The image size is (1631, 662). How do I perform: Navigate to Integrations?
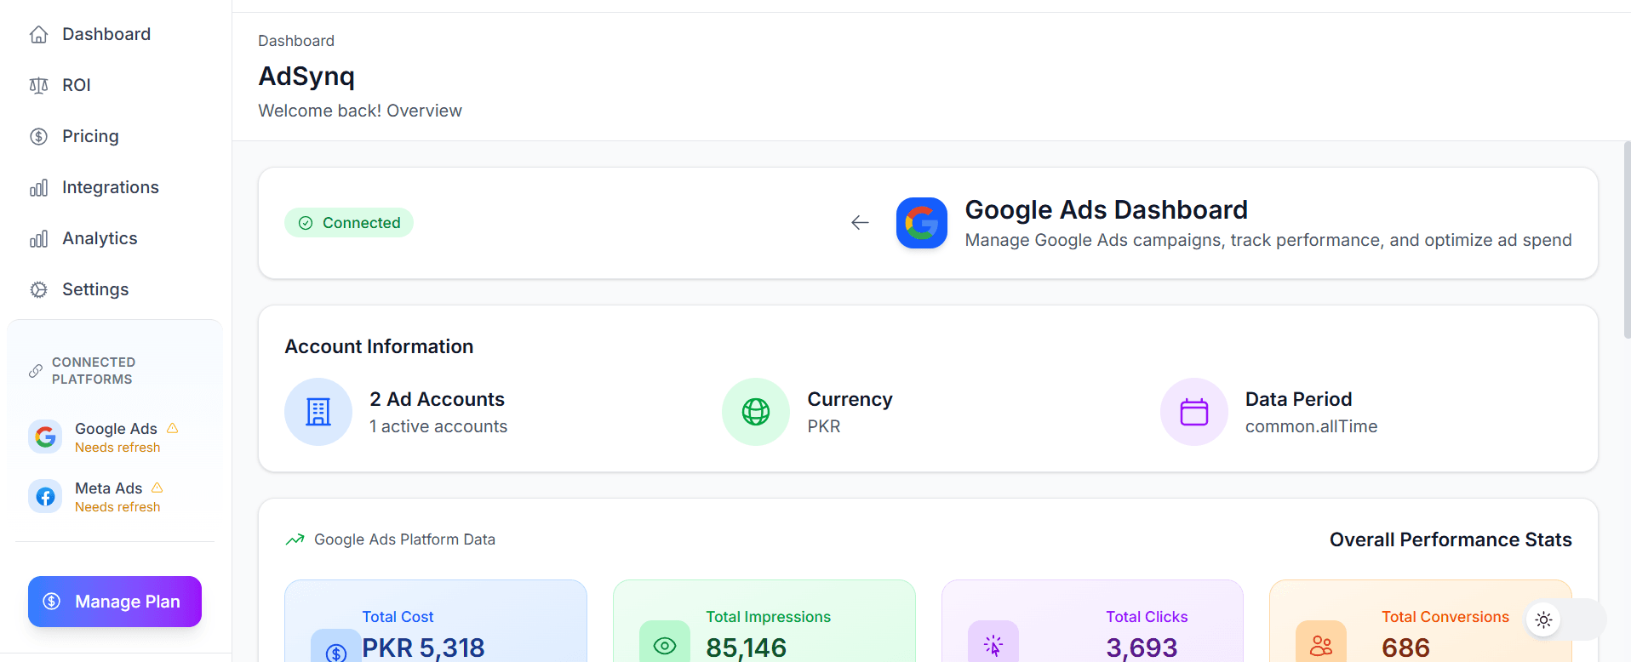[x=115, y=187]
